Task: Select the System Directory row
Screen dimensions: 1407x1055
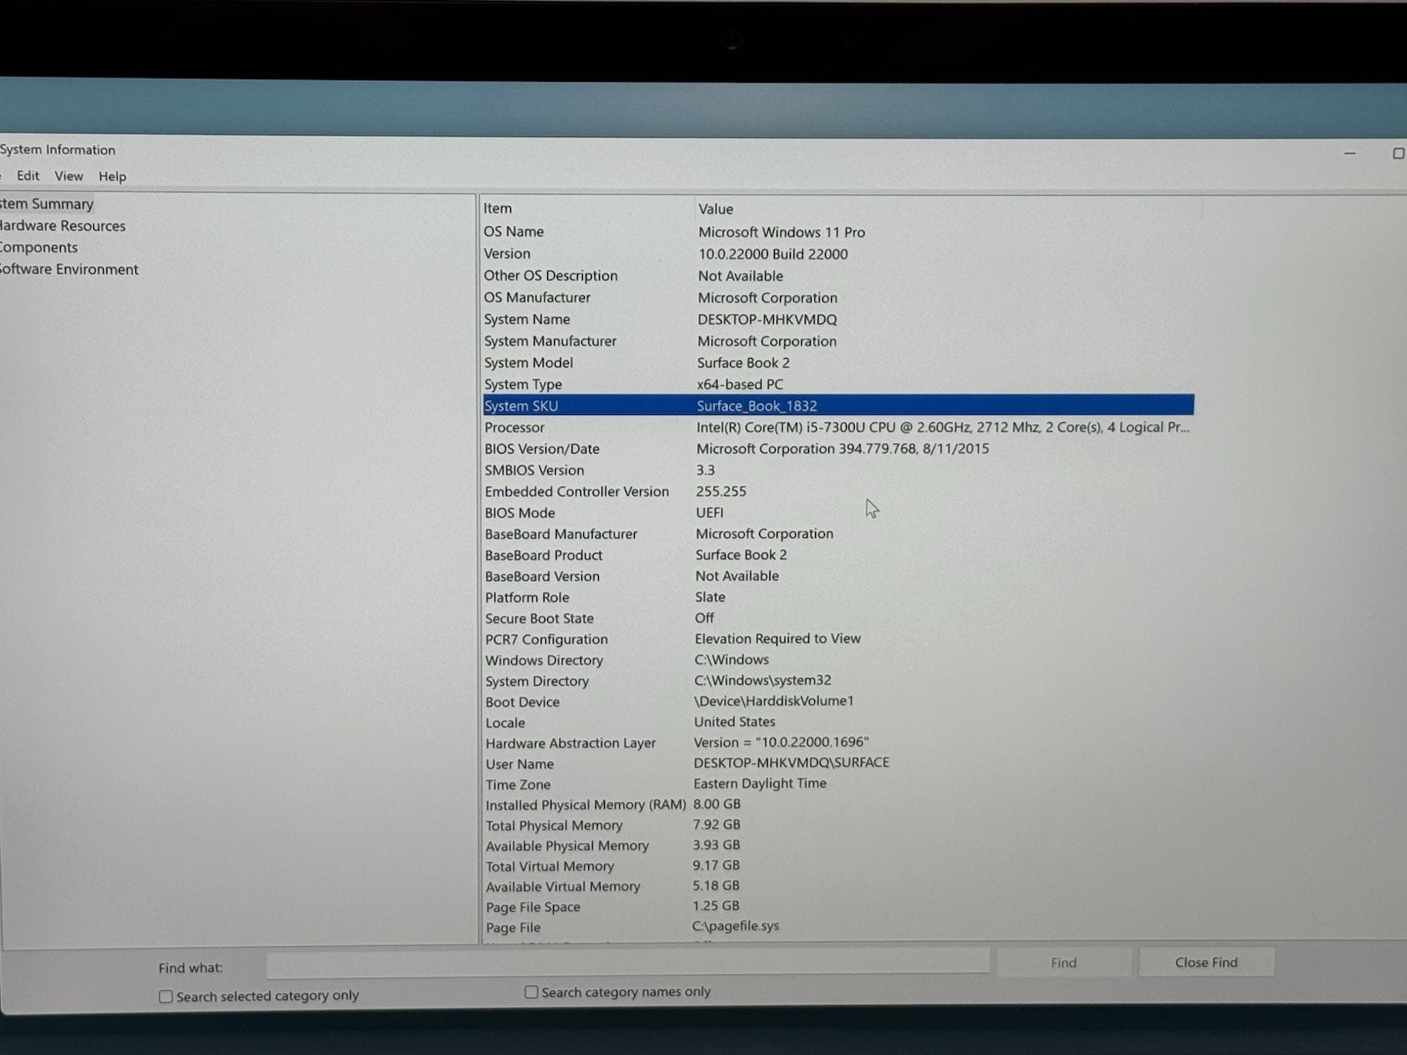Action: (x=838, y=681)
